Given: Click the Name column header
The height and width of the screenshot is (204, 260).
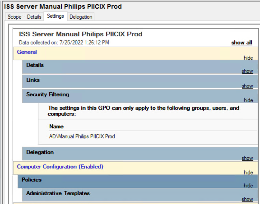Looking at the screenshot, I should pos(56,126).
